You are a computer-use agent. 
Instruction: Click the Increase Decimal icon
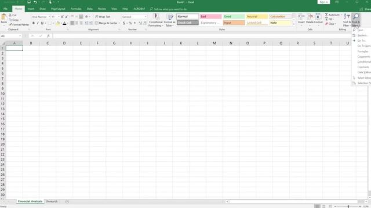(x=140, y=23)
